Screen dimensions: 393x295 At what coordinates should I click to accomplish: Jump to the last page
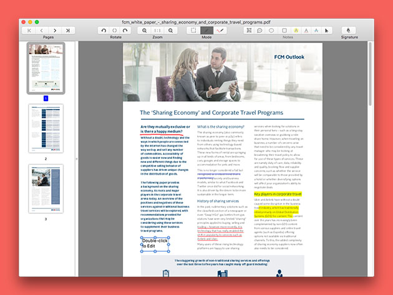[x=68, y=30]
